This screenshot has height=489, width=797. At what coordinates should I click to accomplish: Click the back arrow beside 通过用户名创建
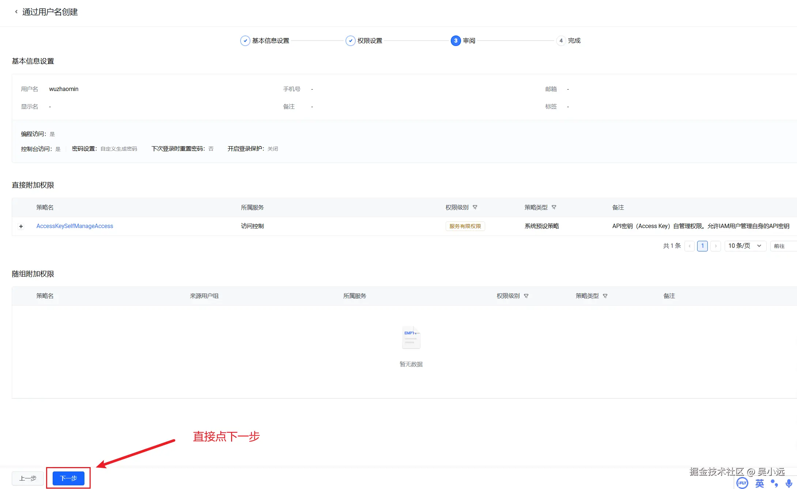click(x=16, y=11)
